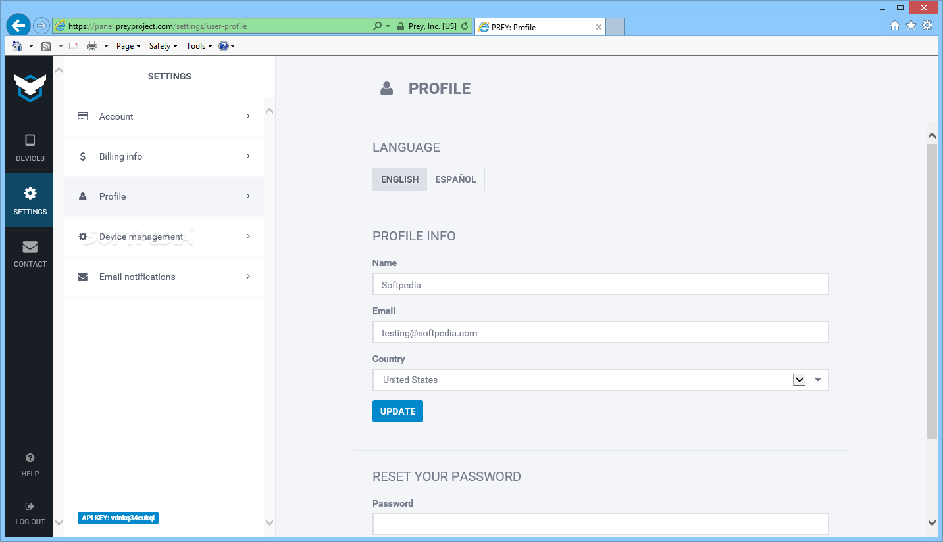
Task: Open the Contact envelope section
Action: (x=30, y=254)
